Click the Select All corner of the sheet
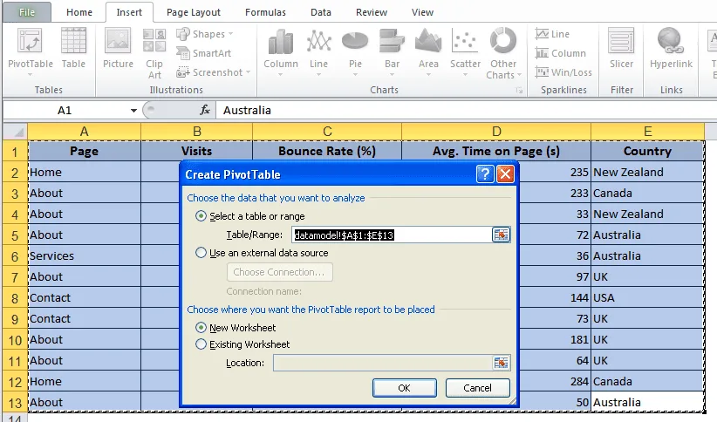 [15, 132]
